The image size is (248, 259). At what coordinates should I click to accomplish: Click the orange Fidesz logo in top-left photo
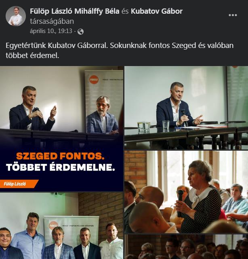(x=94, y=79)
